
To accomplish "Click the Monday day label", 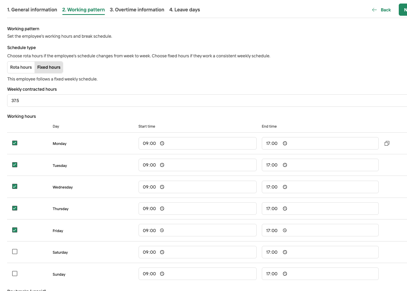I will pyautogui.click(x=59, y=144).
